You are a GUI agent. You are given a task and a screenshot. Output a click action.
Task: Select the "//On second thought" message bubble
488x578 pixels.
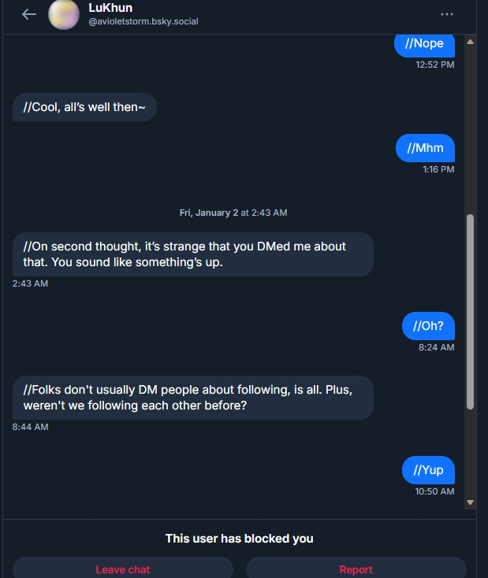point(192,254)
